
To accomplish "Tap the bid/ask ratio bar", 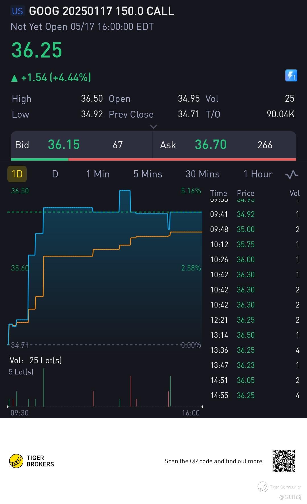I will click(x=153, y=159).
